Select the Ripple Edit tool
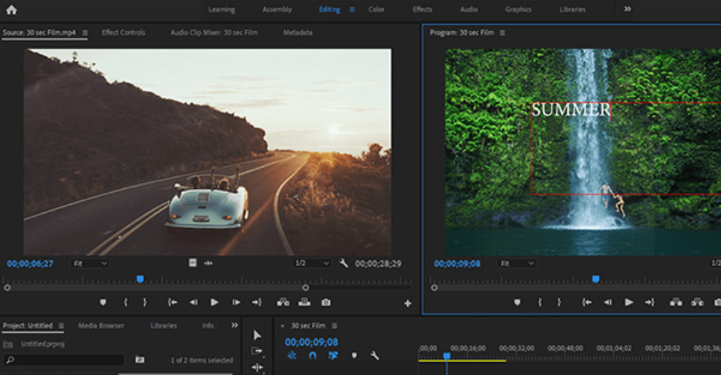The height and width of the screenshot is (375, 721). tap(257, 367)
